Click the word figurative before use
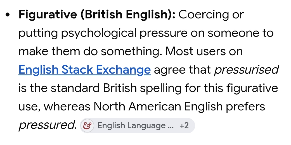 [x=252, y=88]
